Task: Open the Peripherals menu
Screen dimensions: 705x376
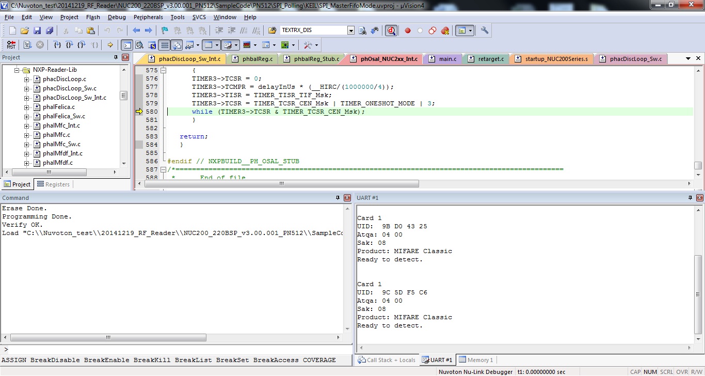Action: 148,17
